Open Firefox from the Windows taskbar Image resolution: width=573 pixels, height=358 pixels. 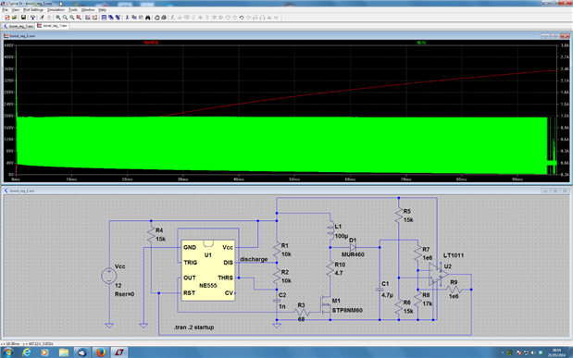(x=101, y=352)
